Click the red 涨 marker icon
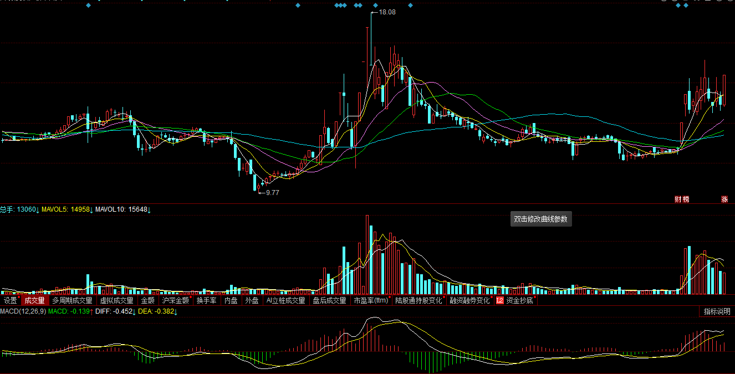Screen dimensions: 735x374 (x=724, y=199)
